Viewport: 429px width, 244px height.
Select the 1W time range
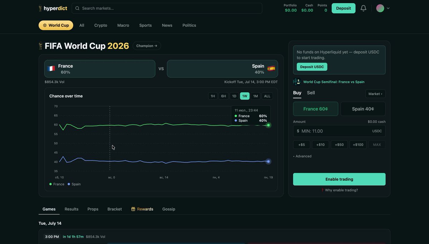point(245,96)
